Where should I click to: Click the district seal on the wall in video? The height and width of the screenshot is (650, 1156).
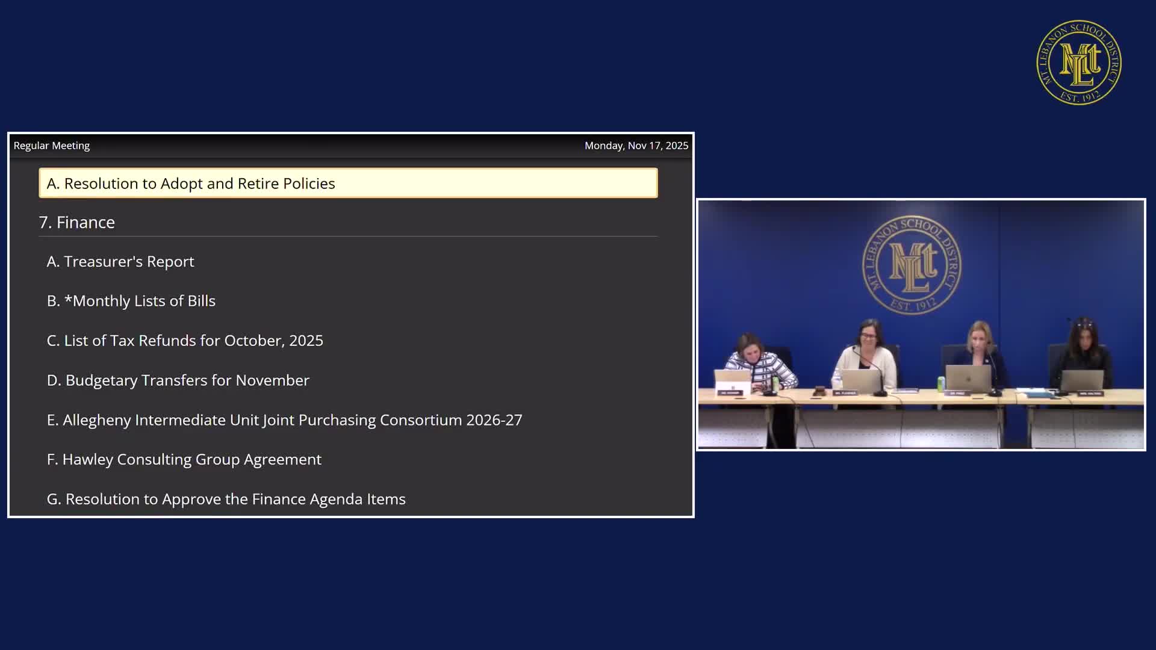pos(912,265)
